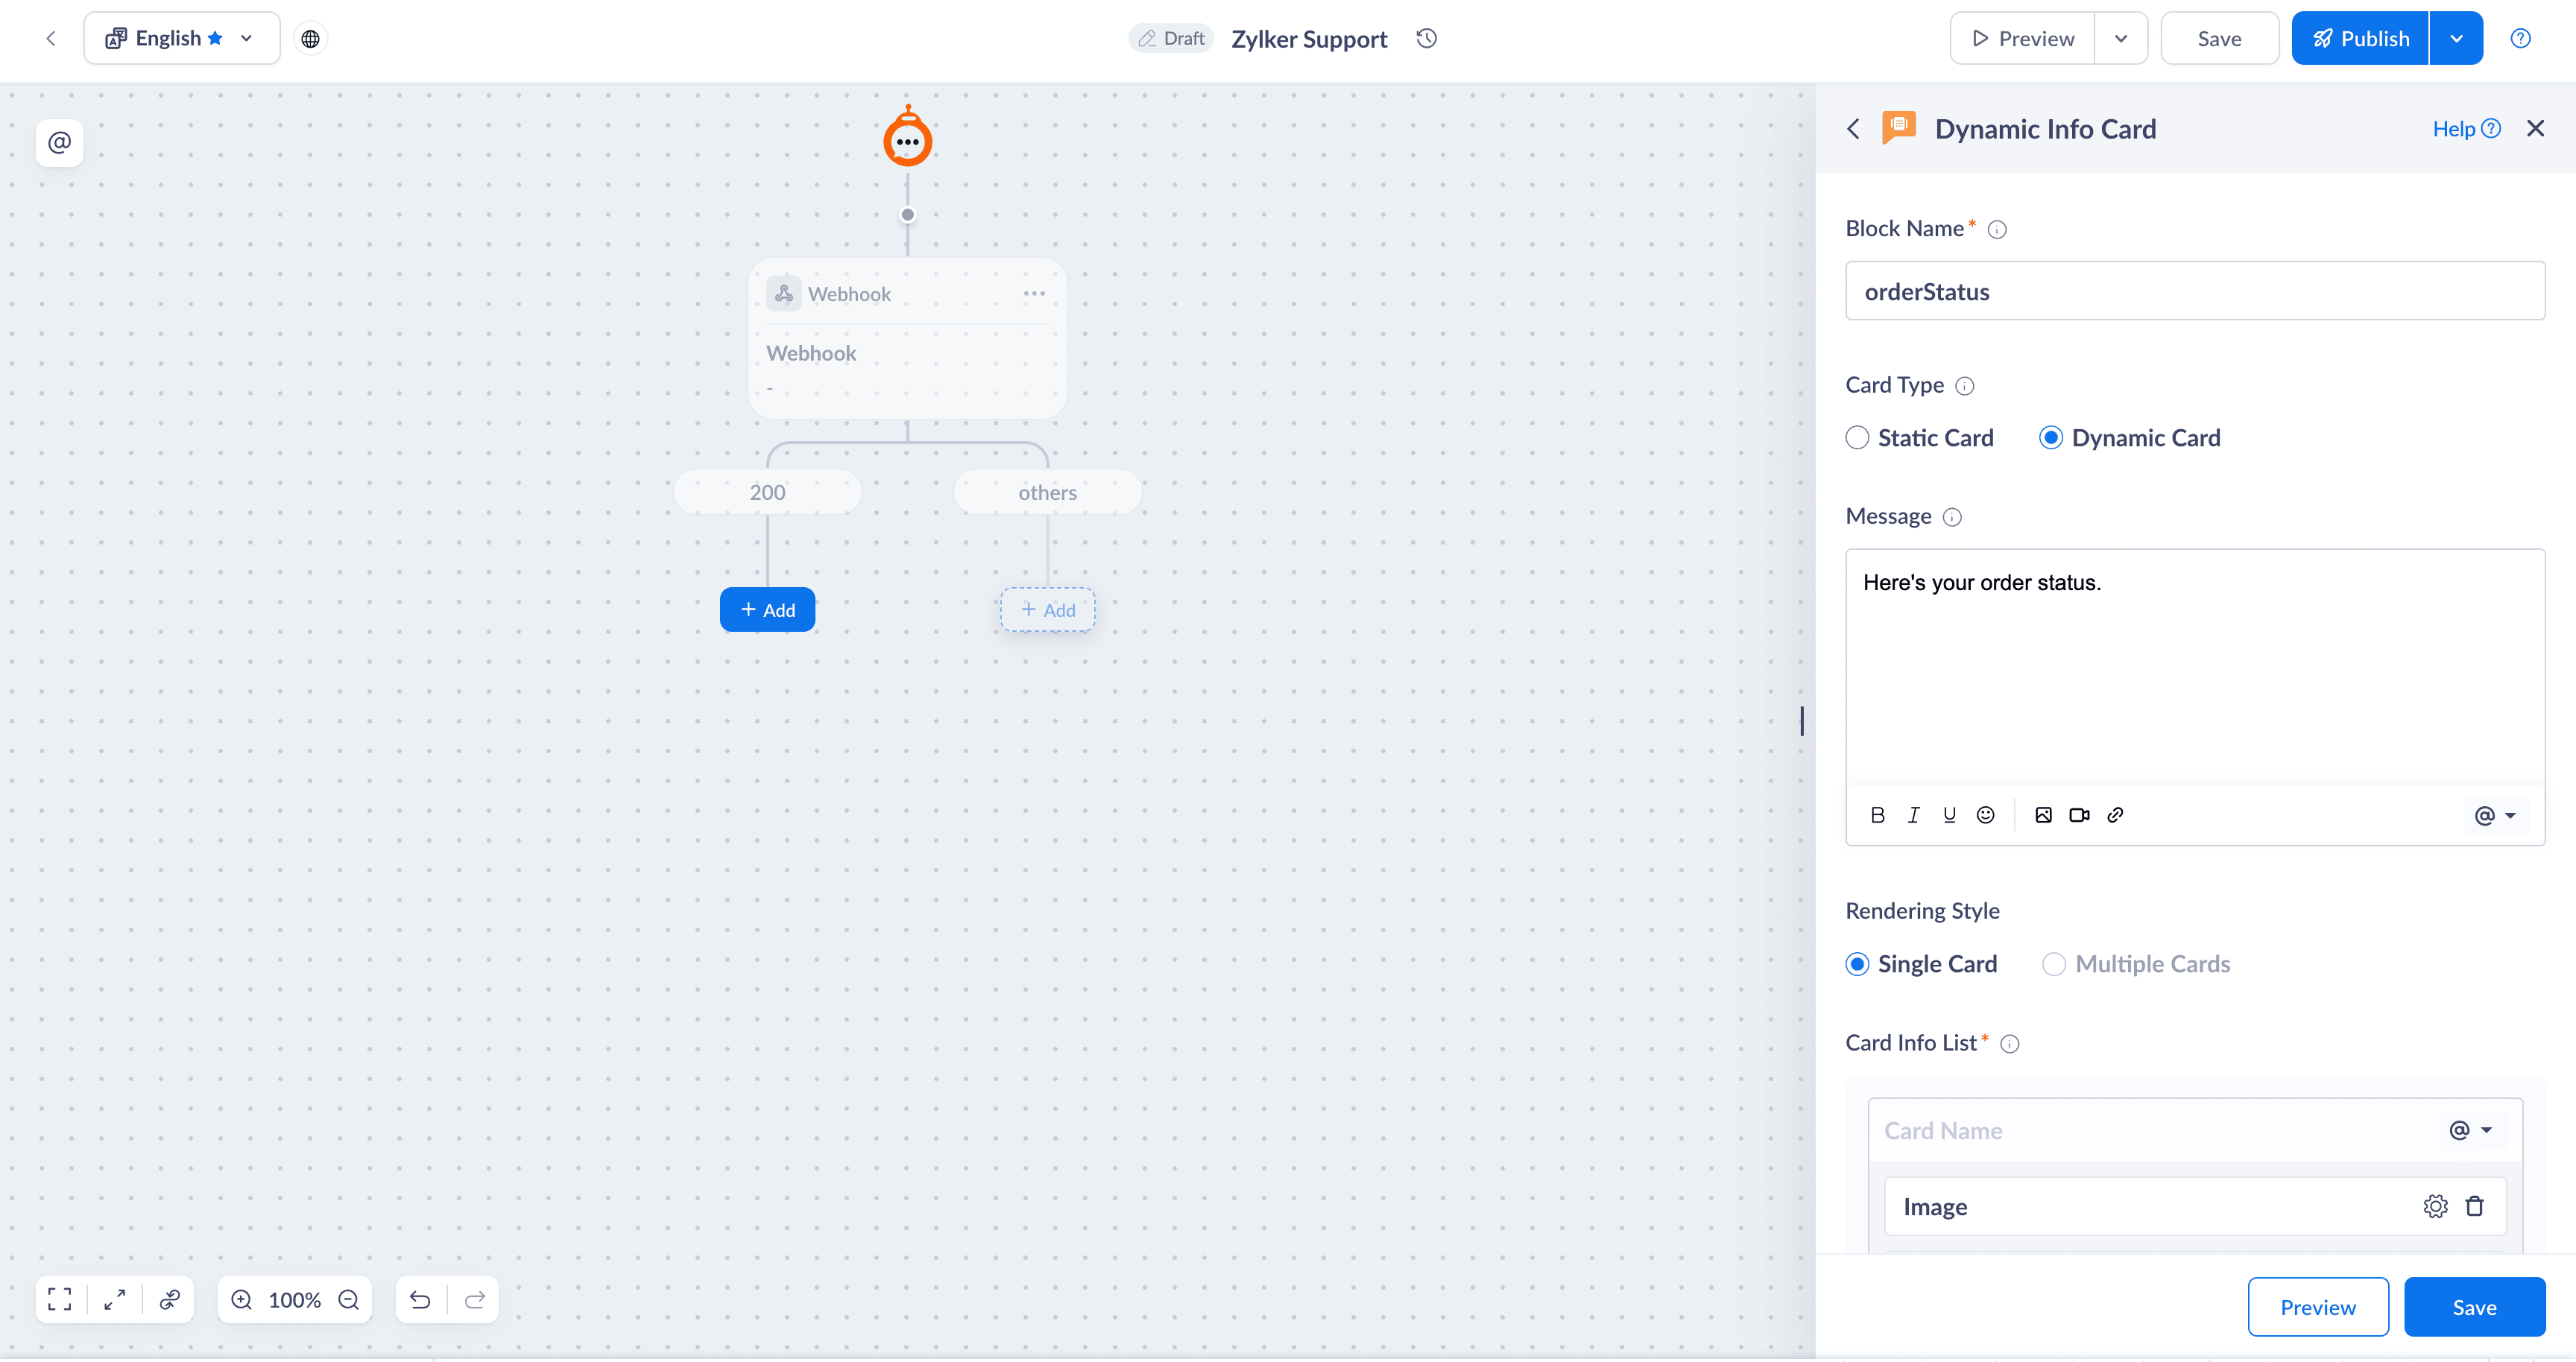Click the Block Name input field
The width and height of the screenshot is (2576, 1362).
(x=2194, y=291)
